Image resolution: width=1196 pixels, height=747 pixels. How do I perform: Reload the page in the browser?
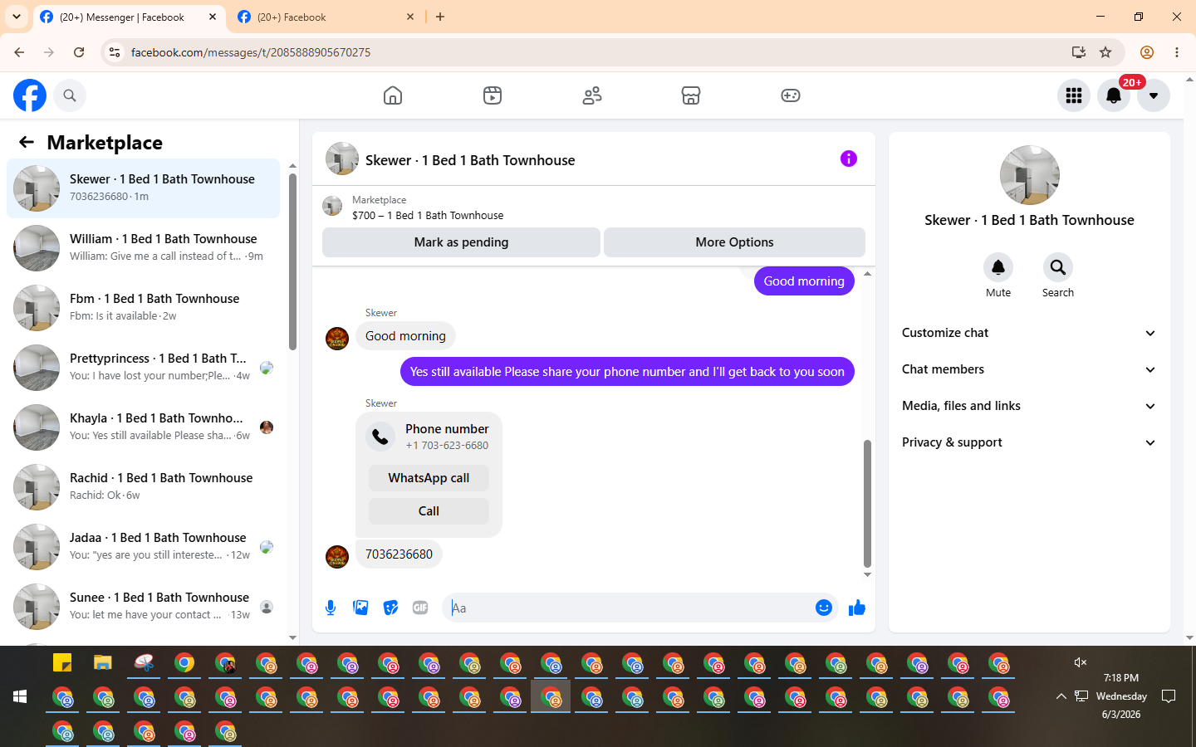[79, 52]
